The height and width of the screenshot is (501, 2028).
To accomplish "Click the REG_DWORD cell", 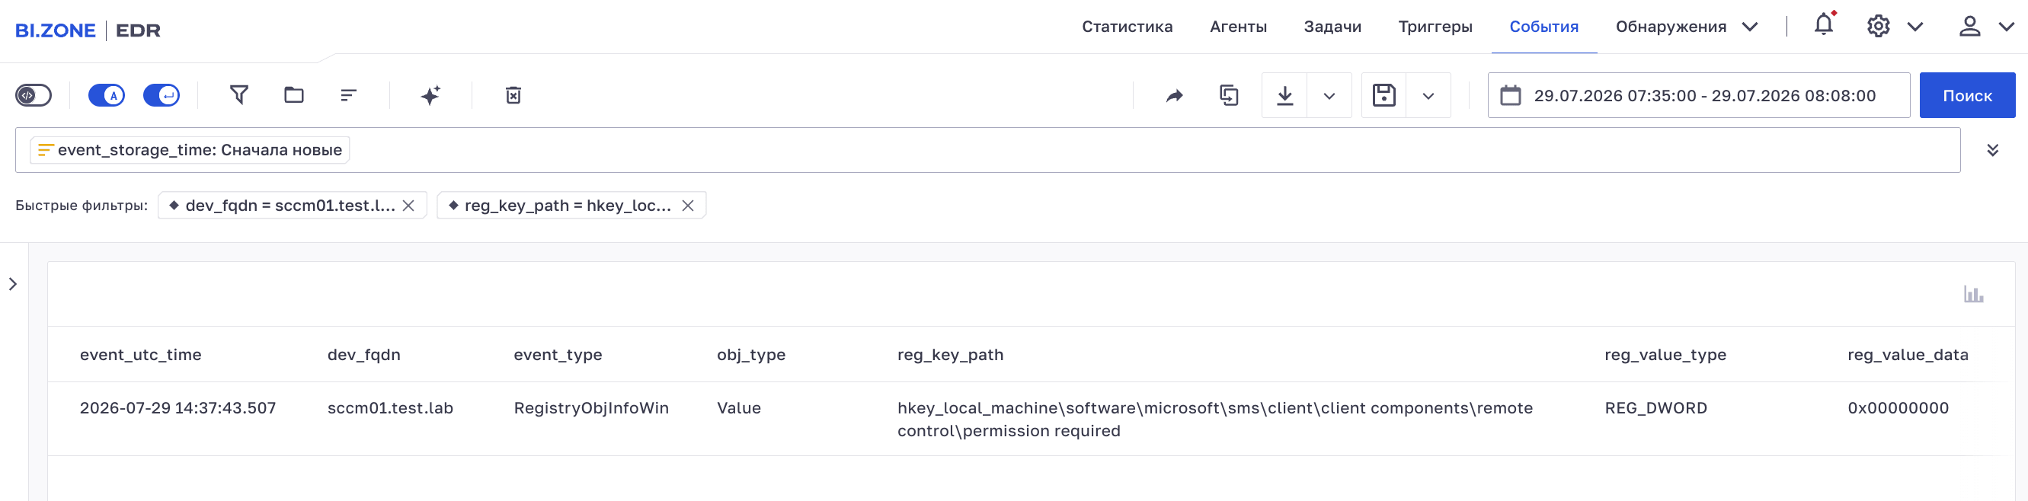I will pos(1655,408).
